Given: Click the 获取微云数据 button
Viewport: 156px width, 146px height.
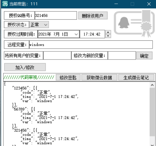Looking at the screenshot, I should (x=99, y=77).
